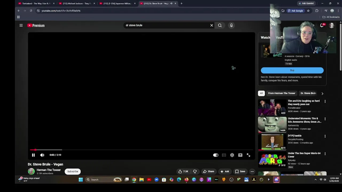Subscribe to Herman The Tosser

coord(73,171)
